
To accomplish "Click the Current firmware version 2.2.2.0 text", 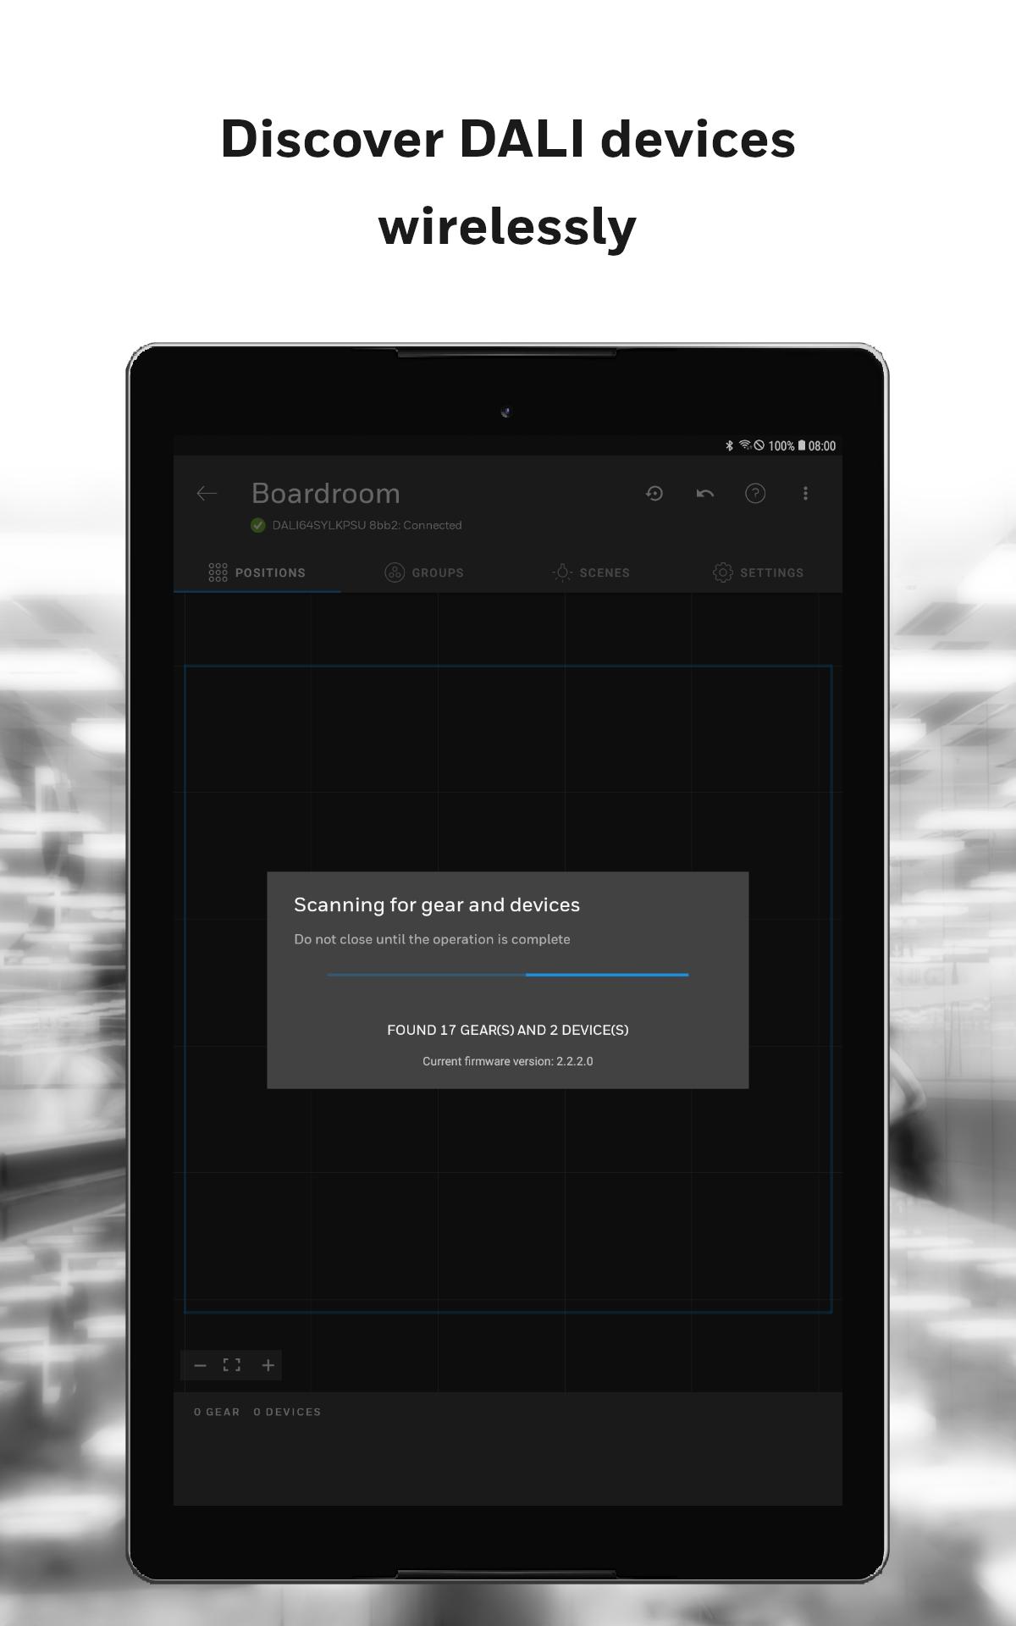I will click(508, 1061).
